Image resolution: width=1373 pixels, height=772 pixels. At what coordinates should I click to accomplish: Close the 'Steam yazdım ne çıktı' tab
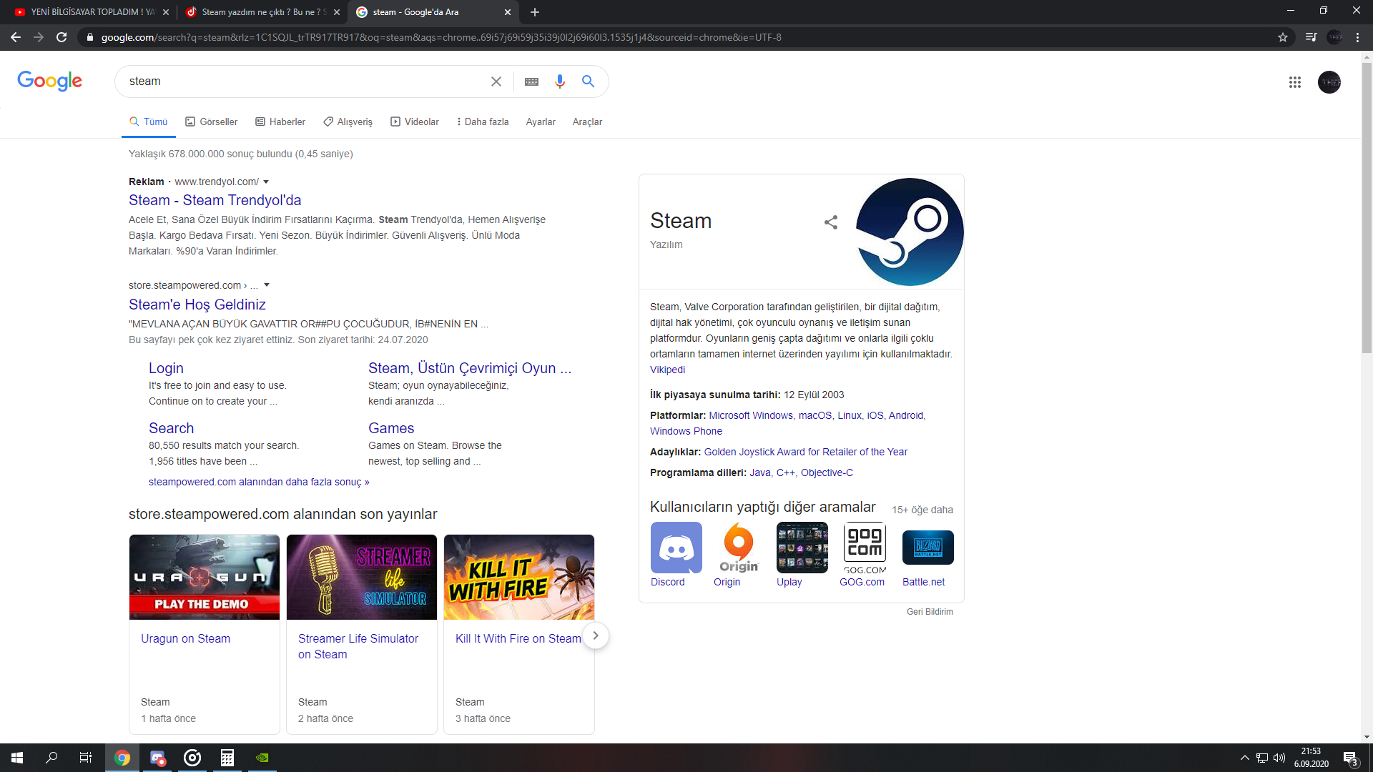[x=337, y=12]
